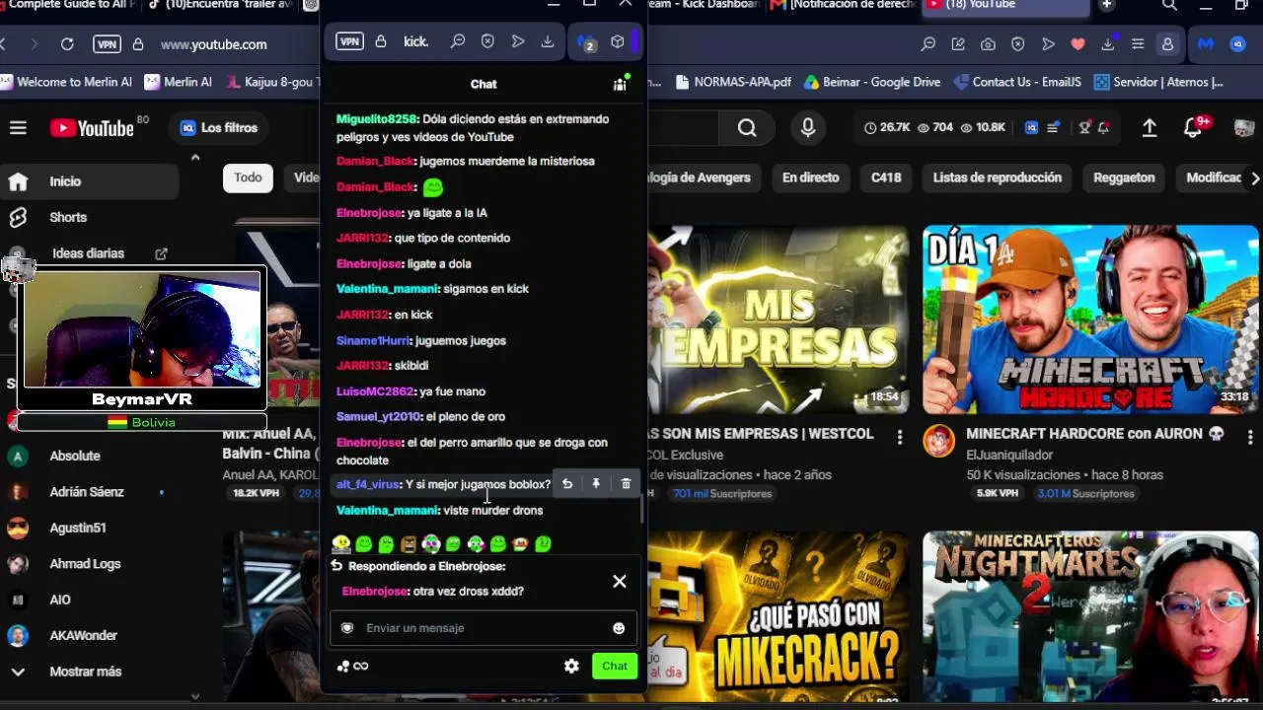Open the YouTube hamburger menu
The width and height of the screenshot is (1263, 710).
click(x=18, y=127)
